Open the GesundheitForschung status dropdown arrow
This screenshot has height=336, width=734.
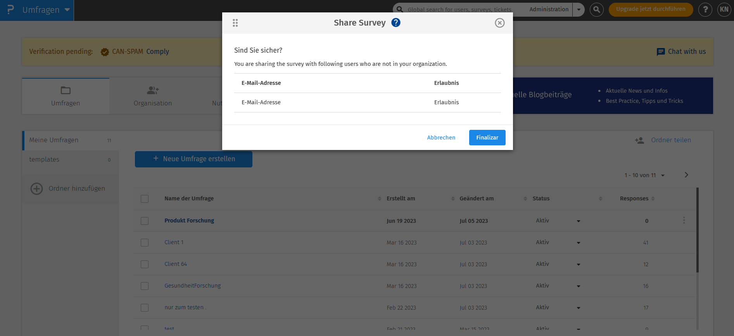point(578,286)
